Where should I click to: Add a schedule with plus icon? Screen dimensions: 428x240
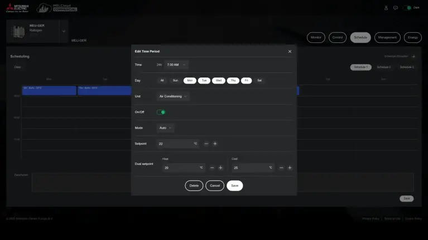coord(413,56)
